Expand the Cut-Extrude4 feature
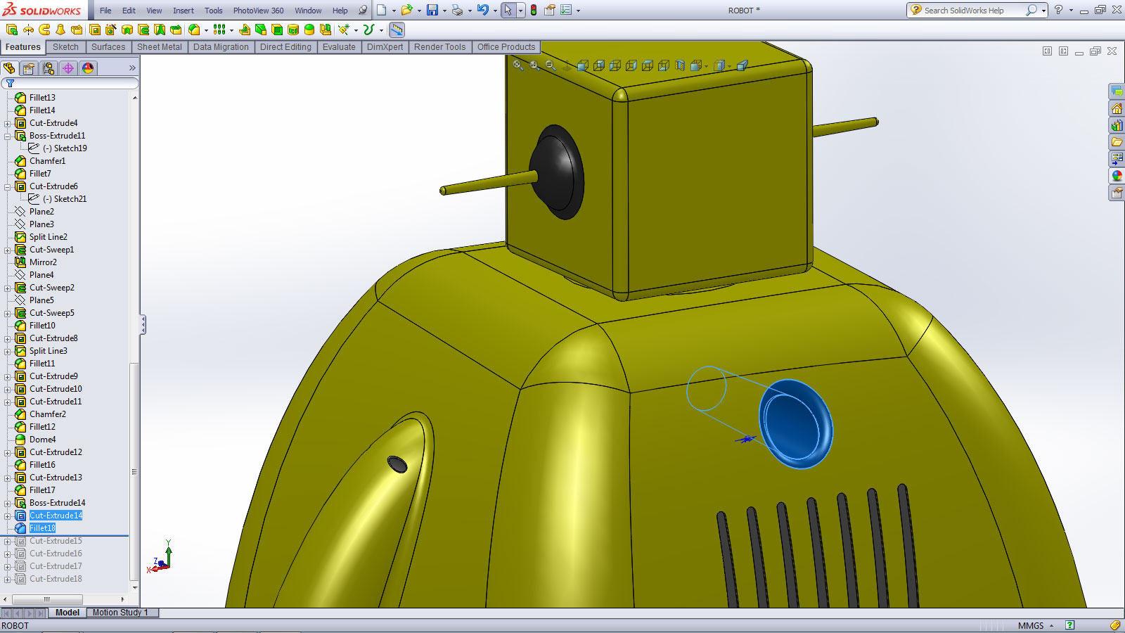This screenshot has width=1125, height=633. (x=8, y=123)
